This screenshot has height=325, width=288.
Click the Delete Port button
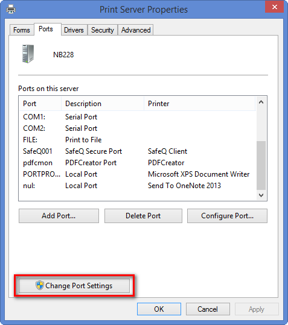143,216
